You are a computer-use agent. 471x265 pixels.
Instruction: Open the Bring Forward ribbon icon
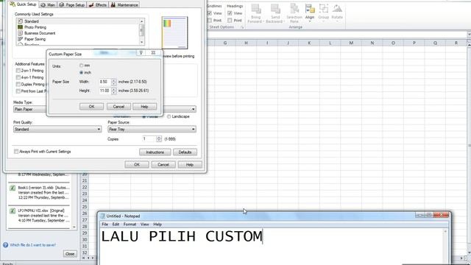(x=256, y=13)
